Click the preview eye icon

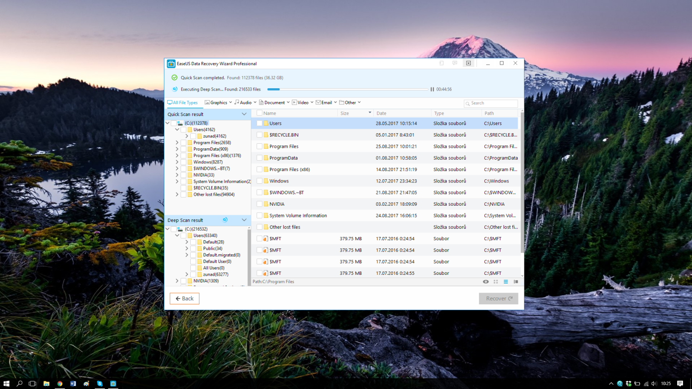(486, 282)
